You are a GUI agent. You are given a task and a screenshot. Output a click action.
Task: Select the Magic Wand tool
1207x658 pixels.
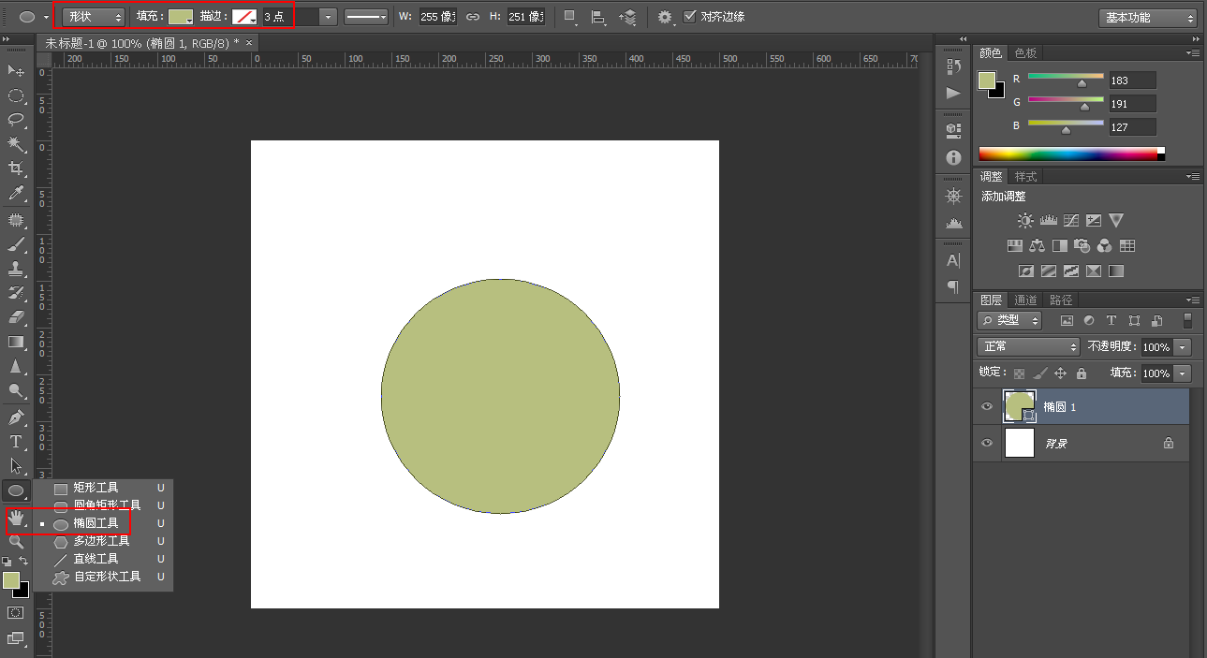16,144
